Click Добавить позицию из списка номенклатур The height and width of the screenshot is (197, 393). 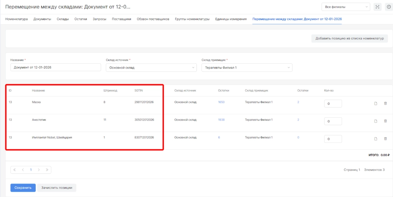(x=349, y=38)
